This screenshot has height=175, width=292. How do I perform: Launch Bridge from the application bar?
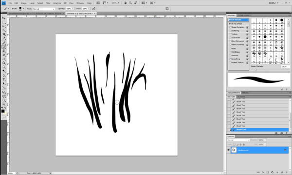pyautogui.click(x=98, y=3)
